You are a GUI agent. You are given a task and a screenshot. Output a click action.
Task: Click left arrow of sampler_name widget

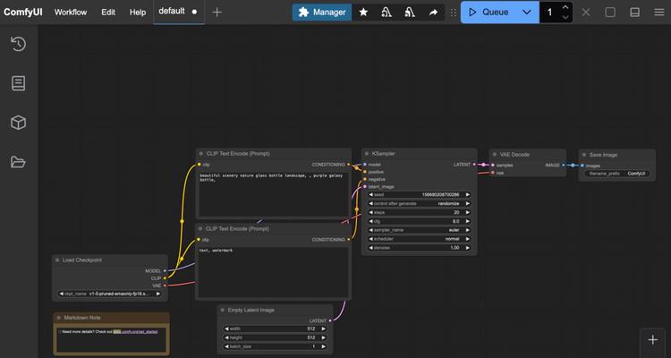point(371,230)
